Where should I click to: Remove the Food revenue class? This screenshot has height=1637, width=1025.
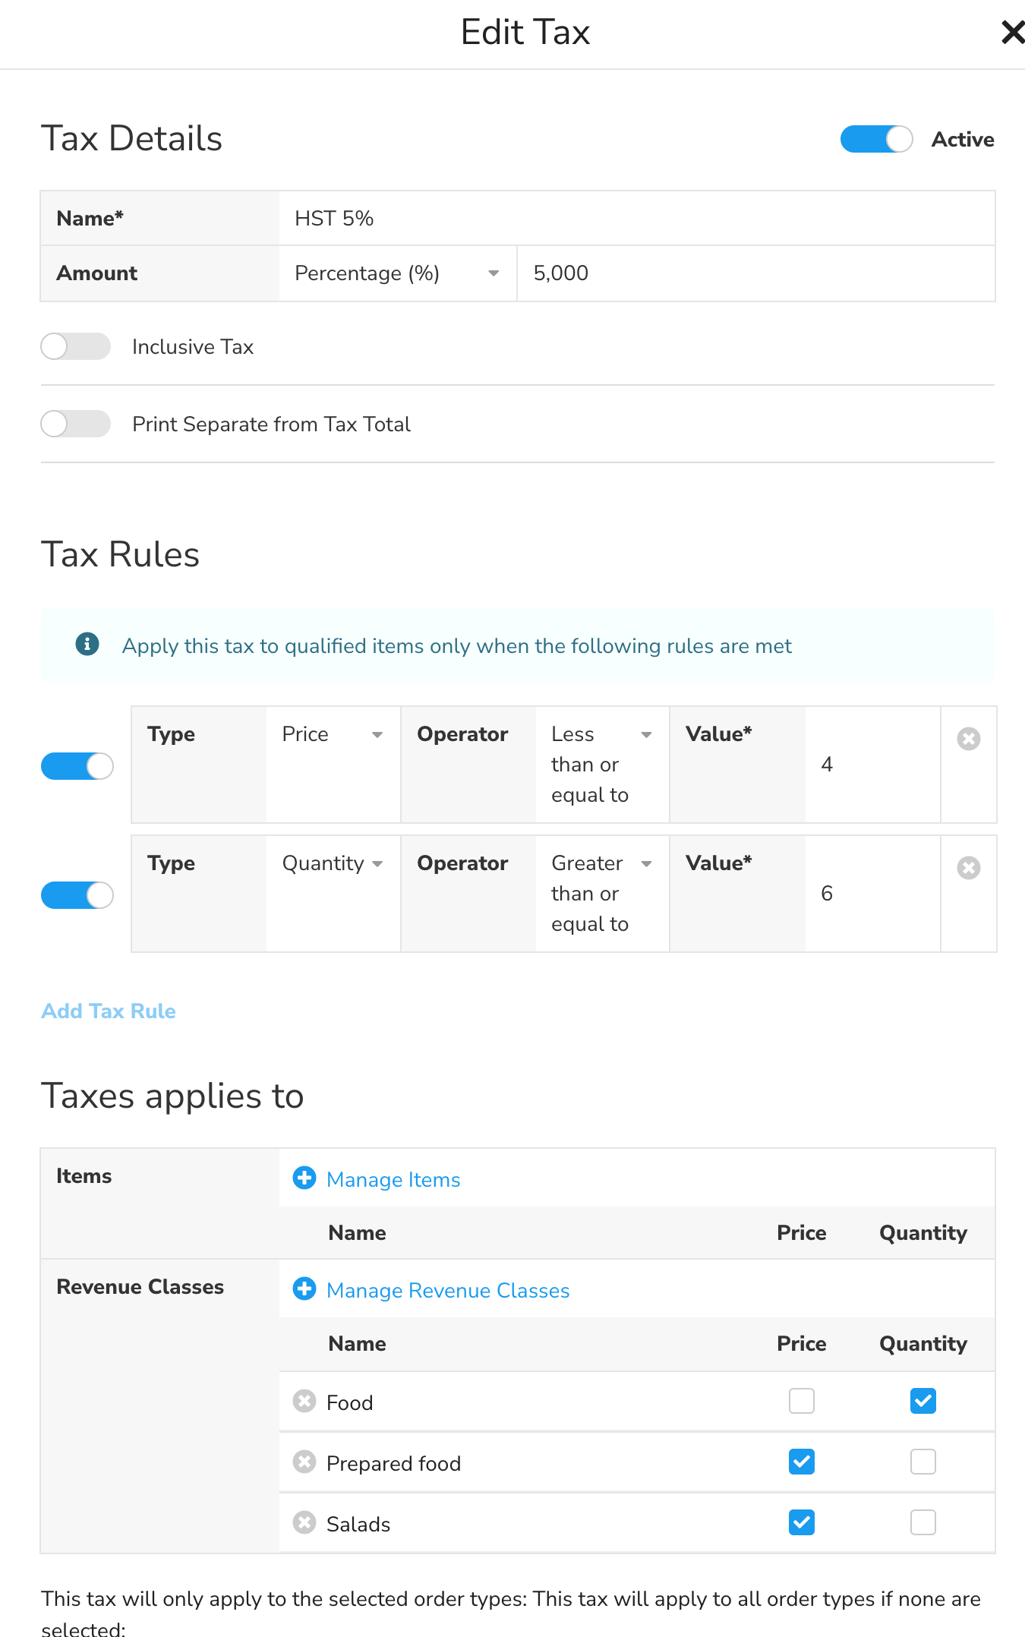point(304,1401)
